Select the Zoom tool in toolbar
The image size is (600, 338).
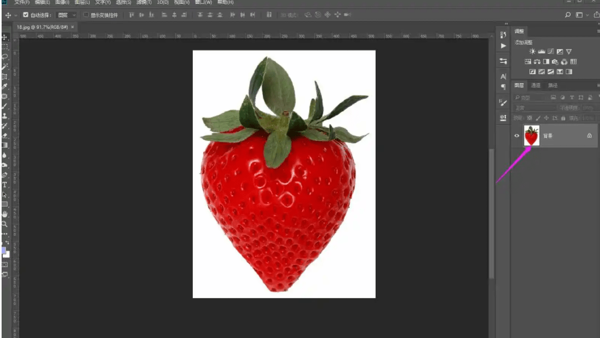(5, 224)
